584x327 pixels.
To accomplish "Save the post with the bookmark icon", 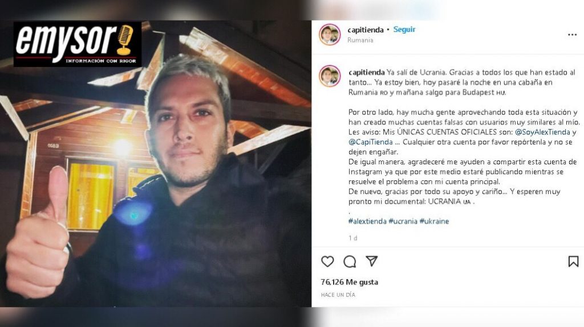I will click(x=573, y=262).
